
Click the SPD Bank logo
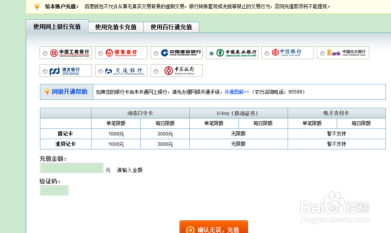point(65,71)
